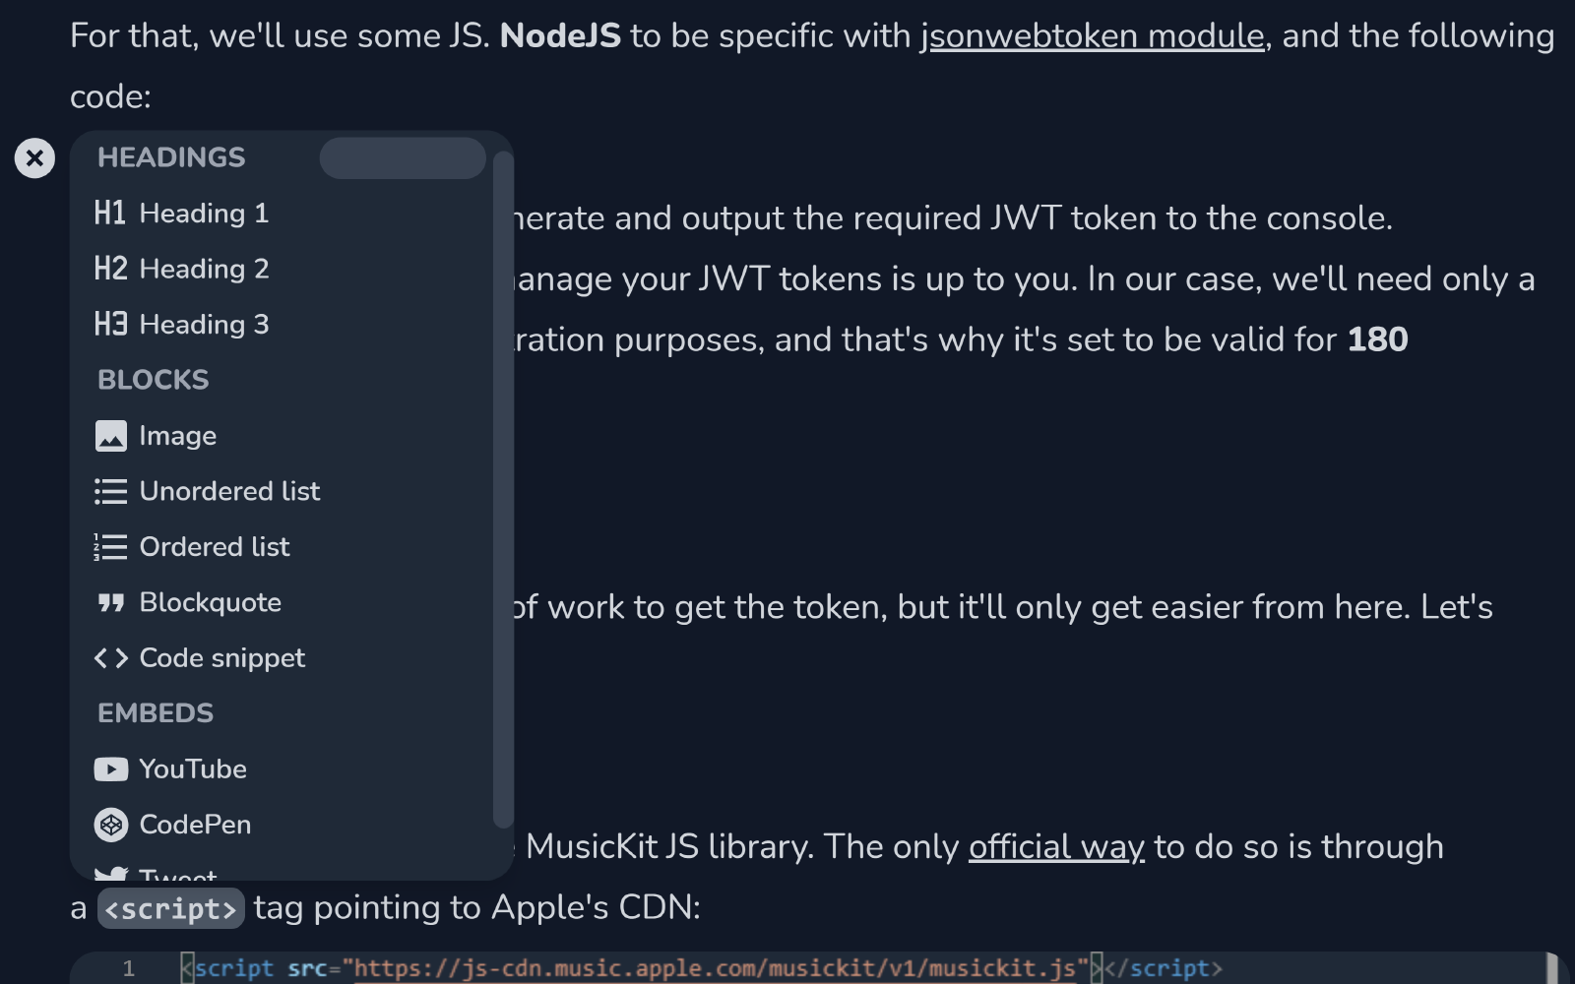1575x984 pixels.
Task: Click the Unordered list icon
Action: [x=111, y=491]
